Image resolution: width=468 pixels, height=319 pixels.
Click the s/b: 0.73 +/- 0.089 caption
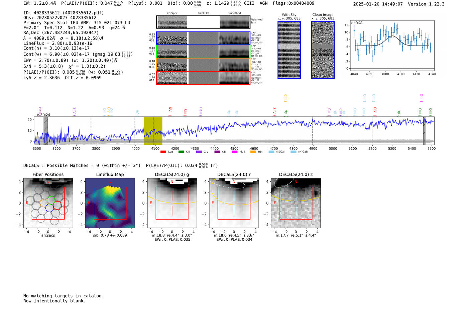tap(110, 235)
